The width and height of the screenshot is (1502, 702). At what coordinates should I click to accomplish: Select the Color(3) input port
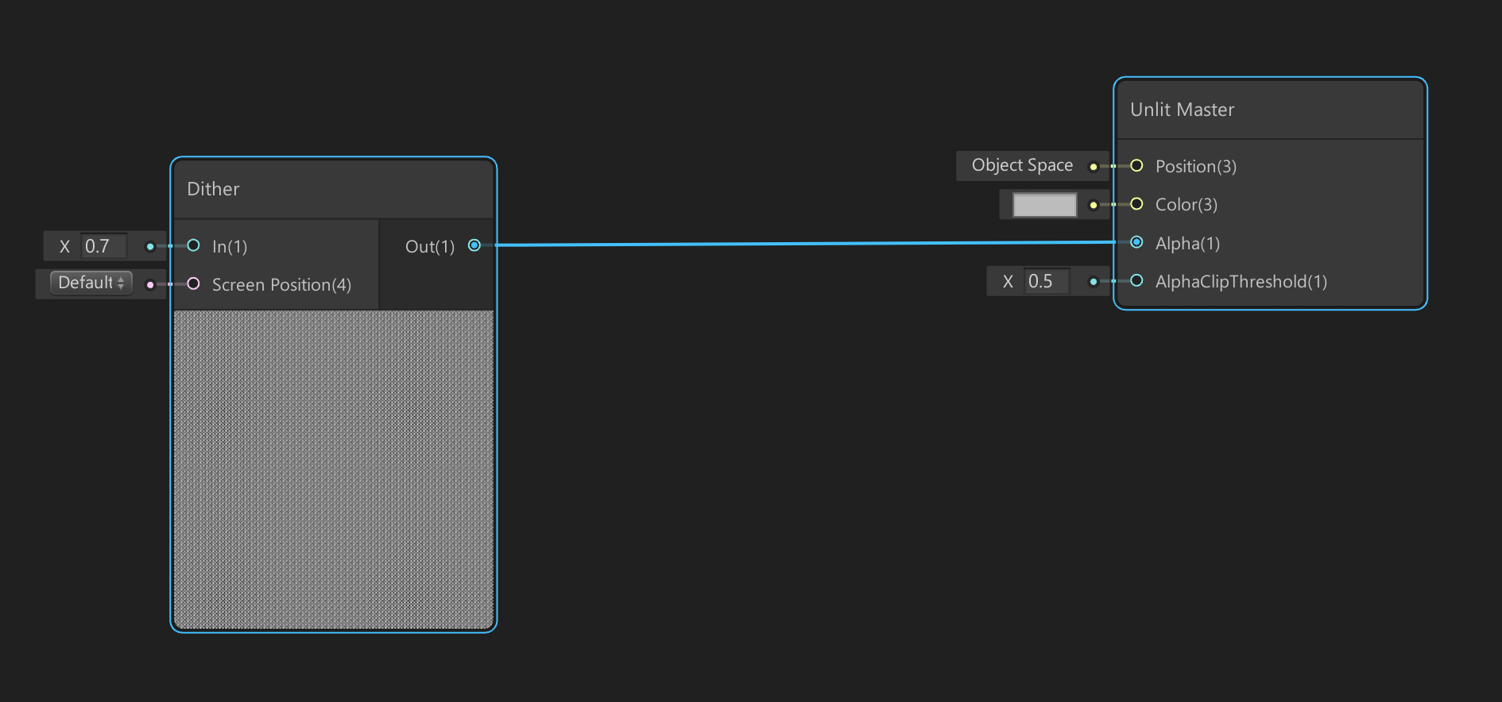point(1136,204)
